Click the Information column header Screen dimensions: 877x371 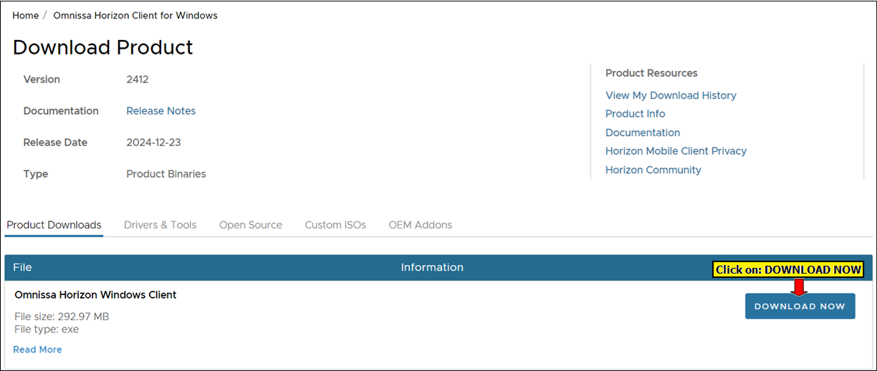[432, 267]
